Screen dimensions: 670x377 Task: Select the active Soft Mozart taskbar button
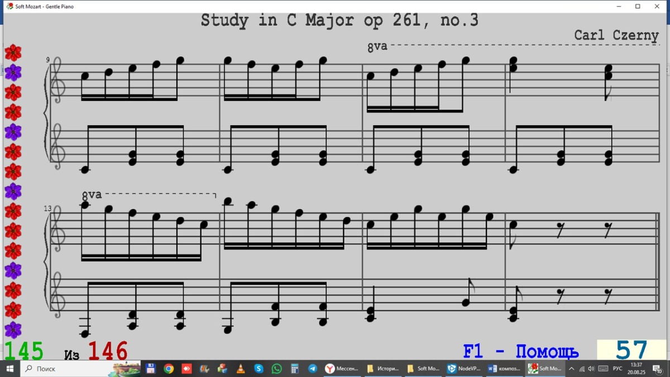point(545,369)
